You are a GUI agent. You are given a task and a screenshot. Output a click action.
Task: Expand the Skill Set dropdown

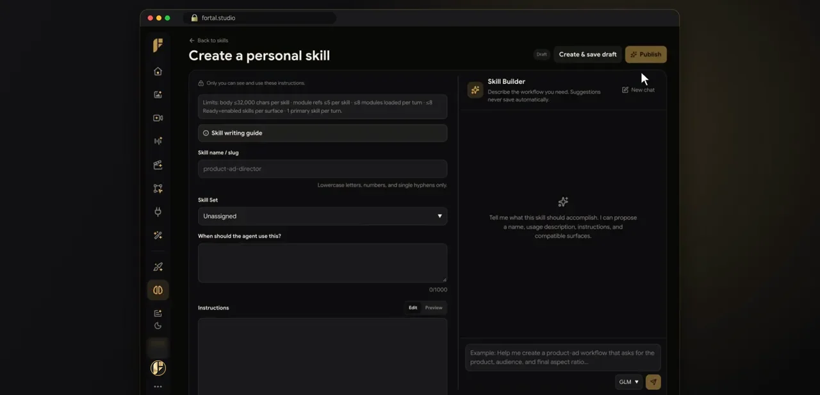click(322, 216)
